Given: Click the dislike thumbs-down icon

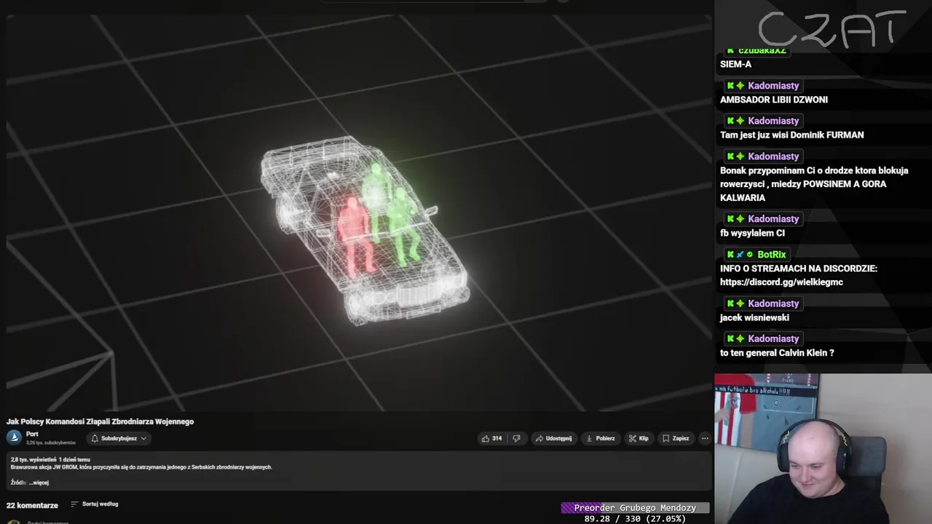Looking at the screenshot, I should pyautogui.click(x=516, y=438).
